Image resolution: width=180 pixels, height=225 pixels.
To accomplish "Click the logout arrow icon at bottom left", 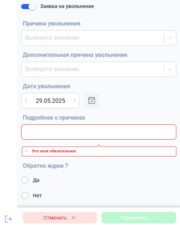I will point(8,219).
